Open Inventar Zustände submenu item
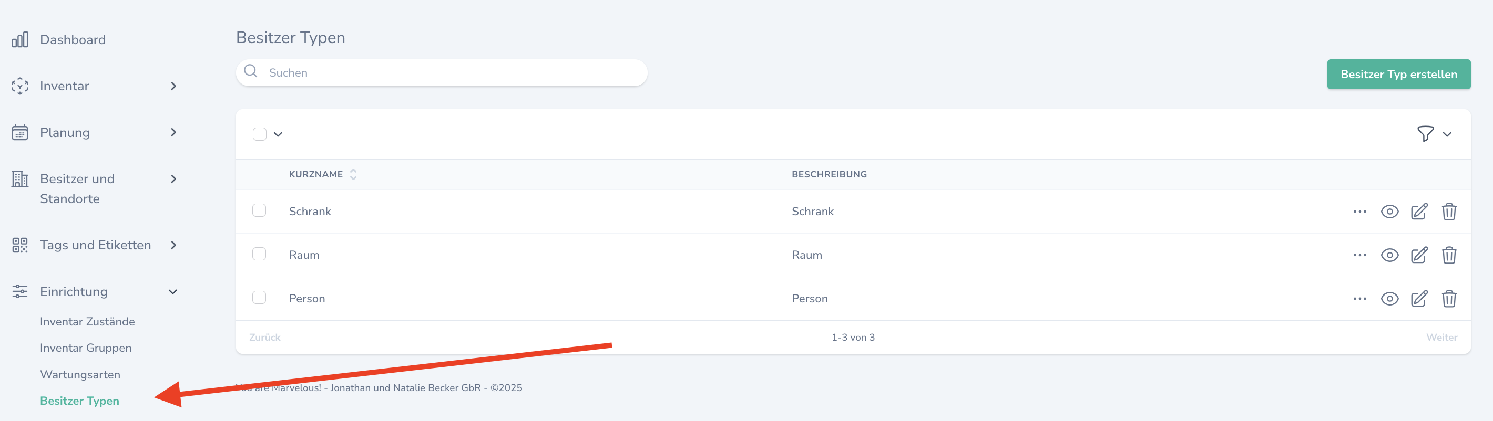The width and height of the screenshot is (1493, 421). 87,321
